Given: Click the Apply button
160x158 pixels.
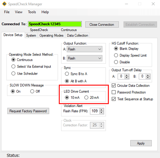Looking at the screenshot, I should click(x=141, y=143).
